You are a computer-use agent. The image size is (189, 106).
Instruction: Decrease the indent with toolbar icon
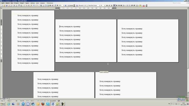pos(132,6)
